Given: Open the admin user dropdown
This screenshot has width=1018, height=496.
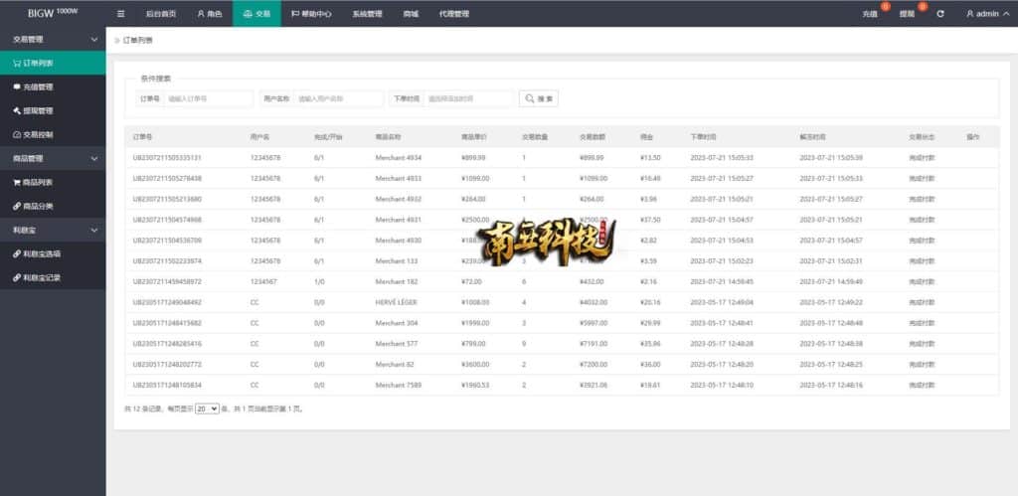Looking at the screenshot, I should click(x=987, y=14).
